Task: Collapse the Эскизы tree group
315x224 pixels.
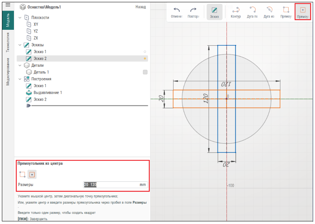Action: pos(20,45)
